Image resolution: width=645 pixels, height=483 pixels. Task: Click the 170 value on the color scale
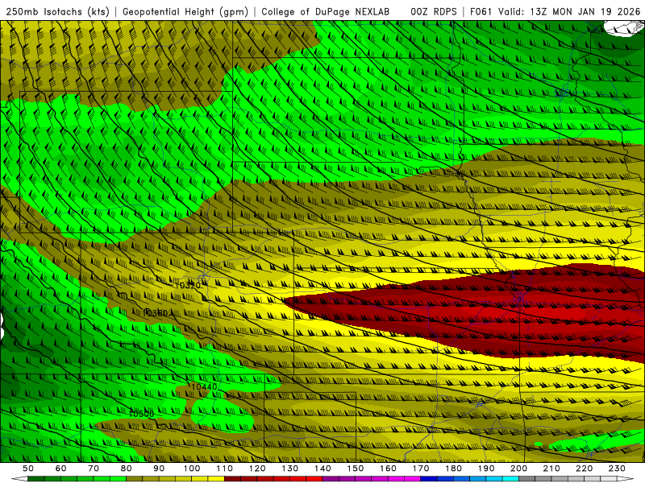click(x=421, y=469)
